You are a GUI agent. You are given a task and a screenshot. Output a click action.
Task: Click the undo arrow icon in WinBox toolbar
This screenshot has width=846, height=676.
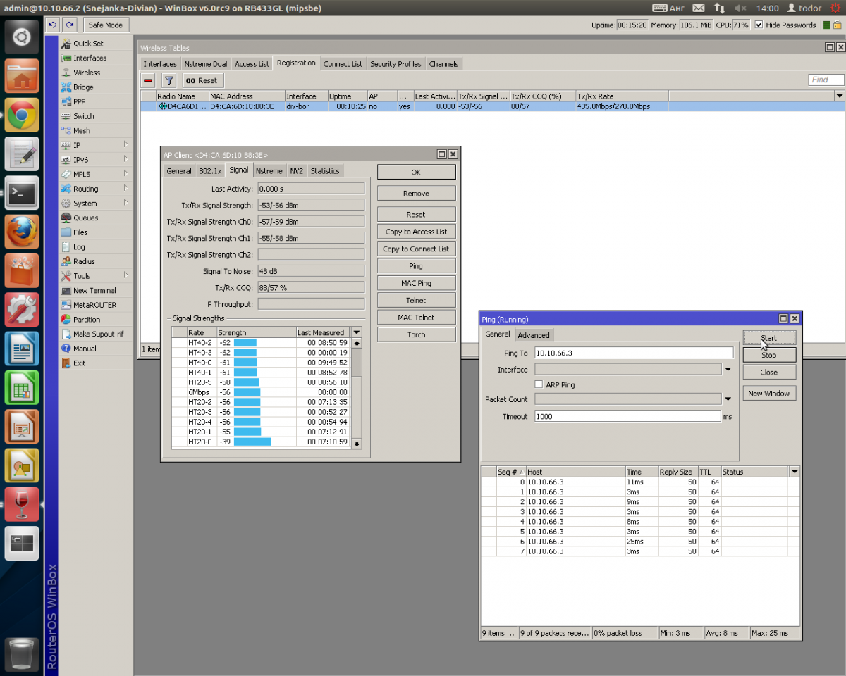pyautogui.click(x=53, y=25)
